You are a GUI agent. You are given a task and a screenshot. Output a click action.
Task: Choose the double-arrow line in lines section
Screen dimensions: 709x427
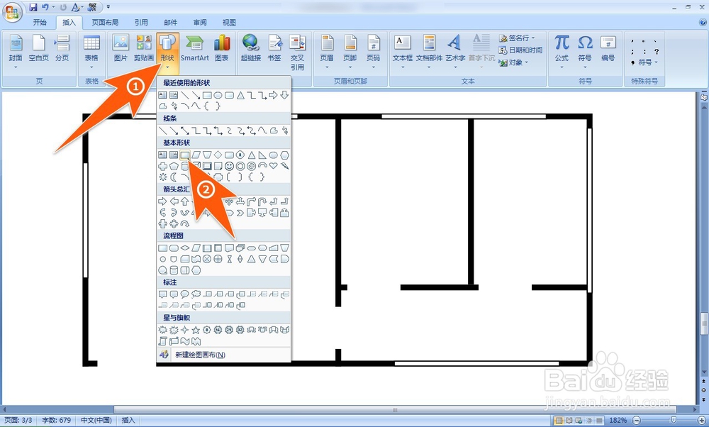(184, 131)
